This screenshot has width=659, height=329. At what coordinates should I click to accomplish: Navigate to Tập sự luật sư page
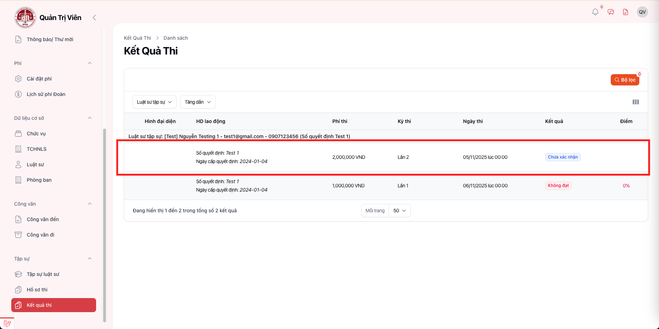(43, 274)
